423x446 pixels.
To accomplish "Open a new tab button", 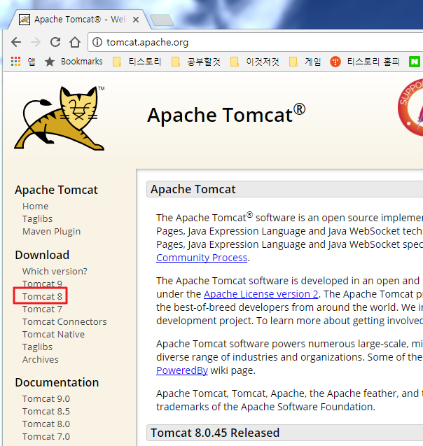I will [x=162, y=20].
